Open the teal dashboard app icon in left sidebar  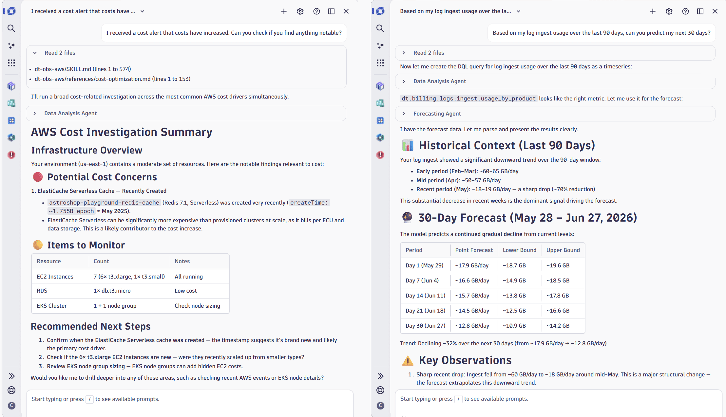pyautogui.click(x=11, y=103)
